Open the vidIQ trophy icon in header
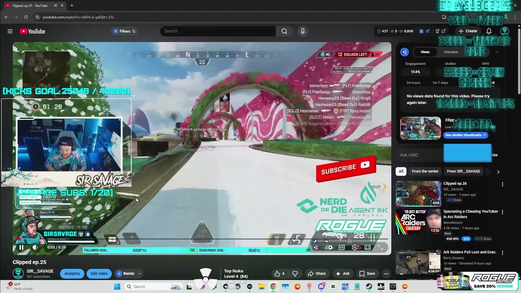This screenshot has height=293, width=521. 438,31
